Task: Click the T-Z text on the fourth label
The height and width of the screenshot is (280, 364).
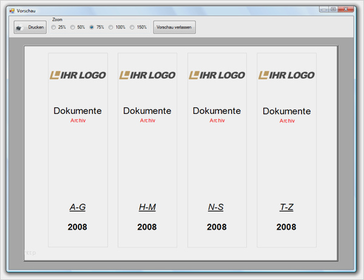Action: [x=287, y=207]
